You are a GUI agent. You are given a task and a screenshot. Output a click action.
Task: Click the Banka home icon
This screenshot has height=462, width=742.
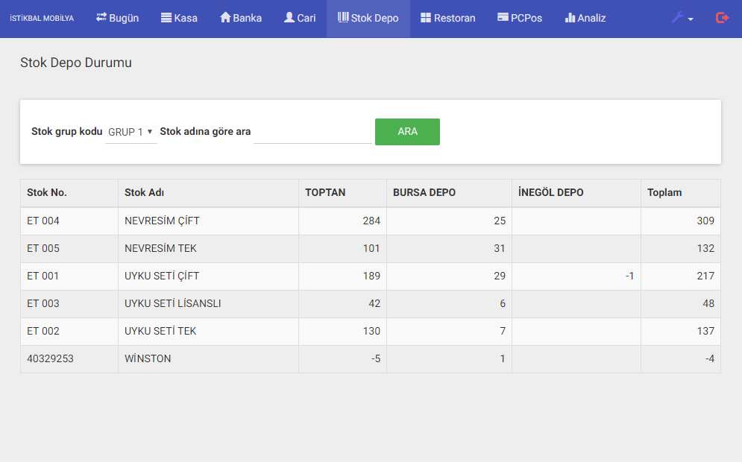(225, 18)
